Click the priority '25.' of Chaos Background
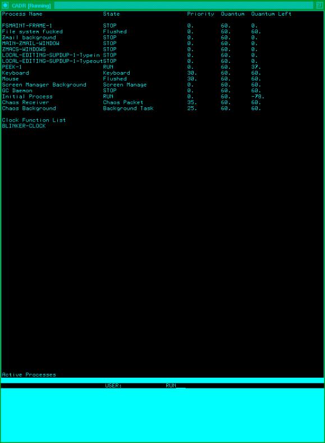Viewport: 325px width, 443px height. (192, 108)
